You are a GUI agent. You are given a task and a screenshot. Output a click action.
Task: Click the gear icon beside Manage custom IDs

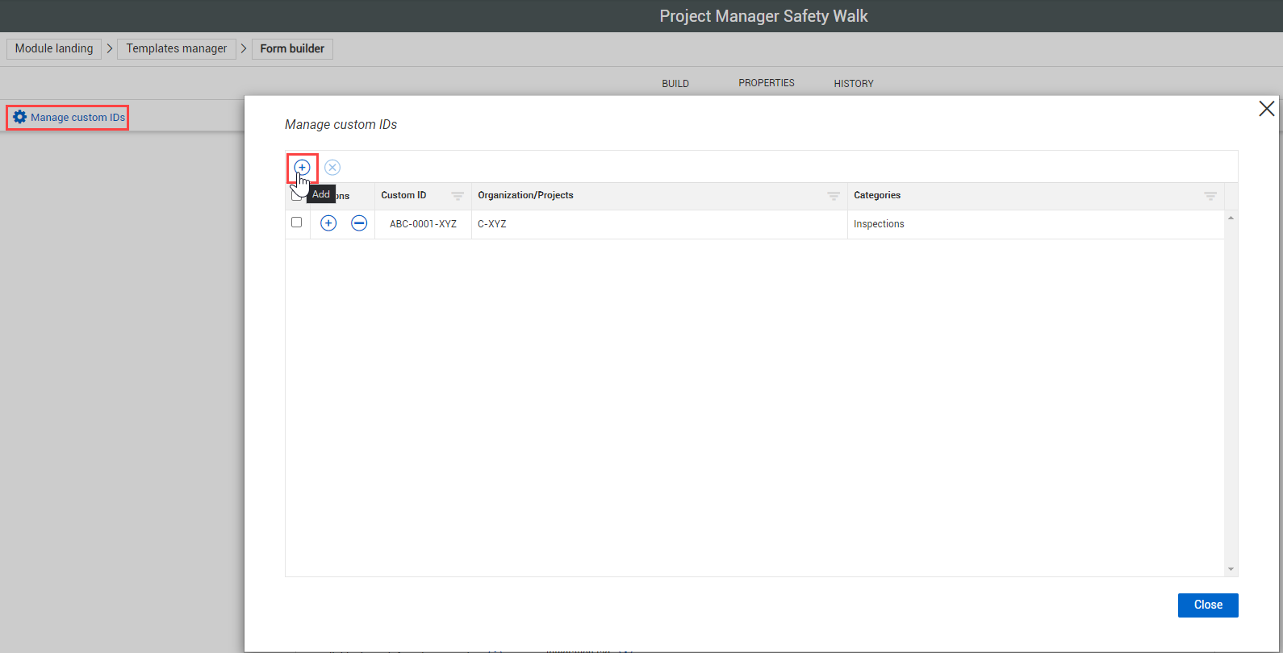point(19,118)
